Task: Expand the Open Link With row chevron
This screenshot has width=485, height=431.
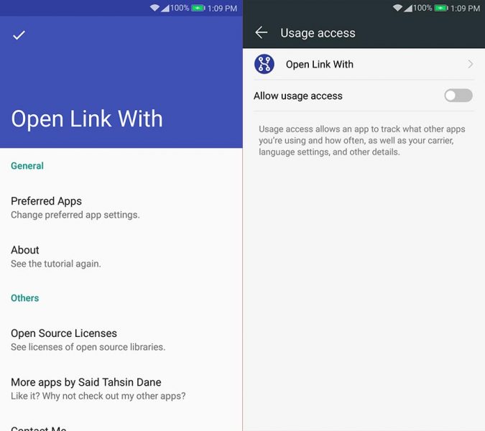Action: tap(470, 64)
